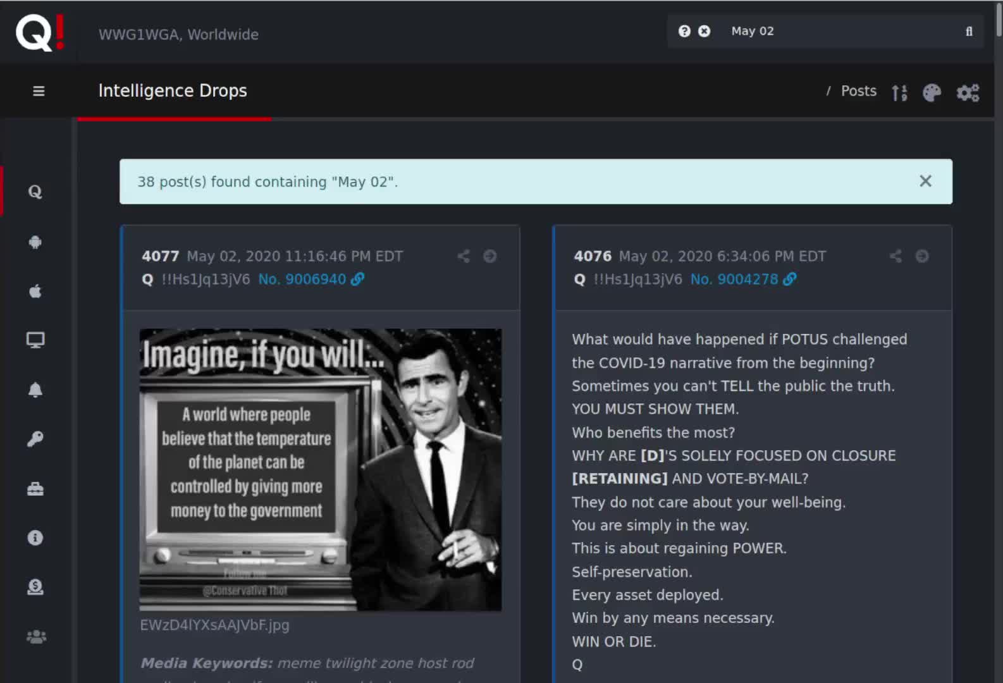Viewport: 1003px width, 683px height.
Task: Open the briefcase sidebar icon
Action: point(35,488)
